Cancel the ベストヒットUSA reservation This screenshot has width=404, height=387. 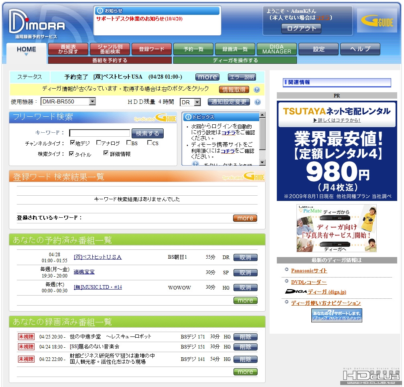tap(245, 257)
